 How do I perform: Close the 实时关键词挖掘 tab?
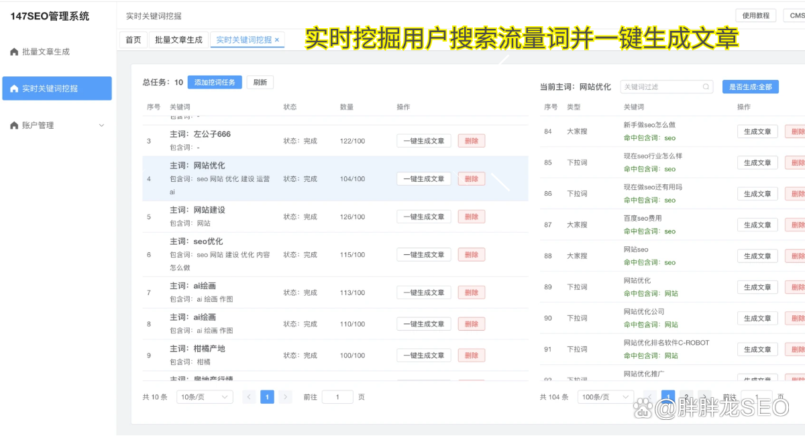(x=278, y=40)
